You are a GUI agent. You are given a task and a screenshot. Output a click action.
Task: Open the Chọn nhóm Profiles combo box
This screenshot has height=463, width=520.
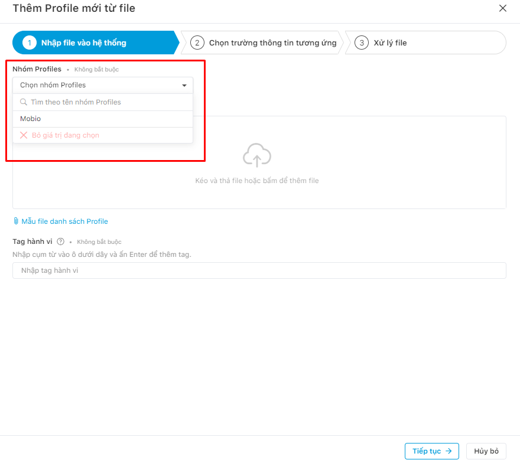[103, 85]
